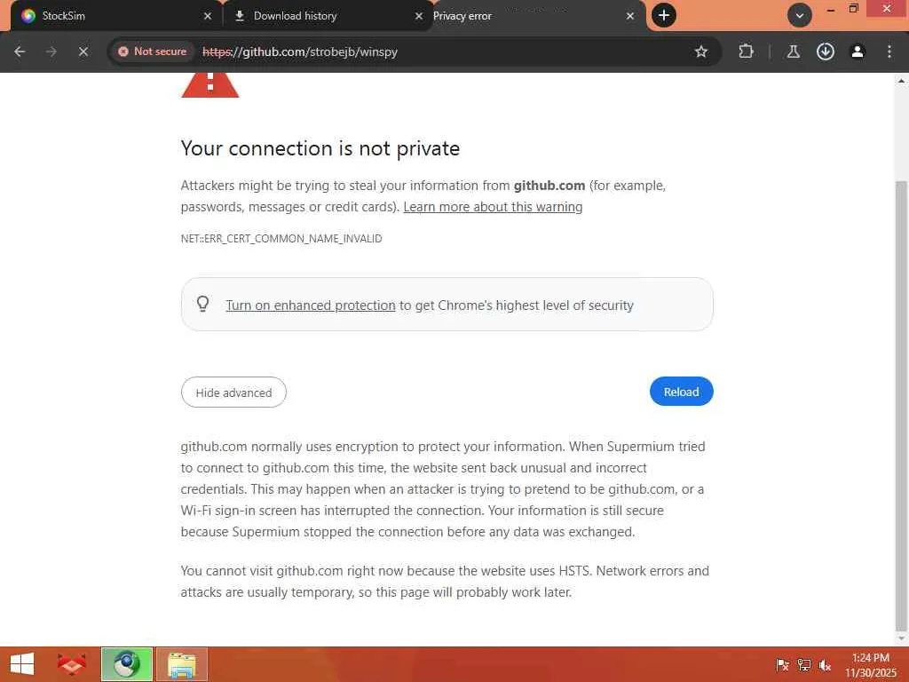
Task: Toggle the muted volume tray icon
Action: (825, 664)
